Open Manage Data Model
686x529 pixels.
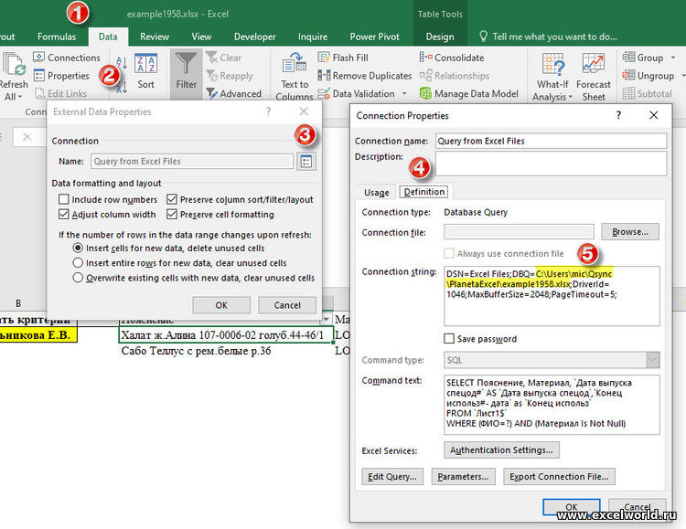pos(468,93)
